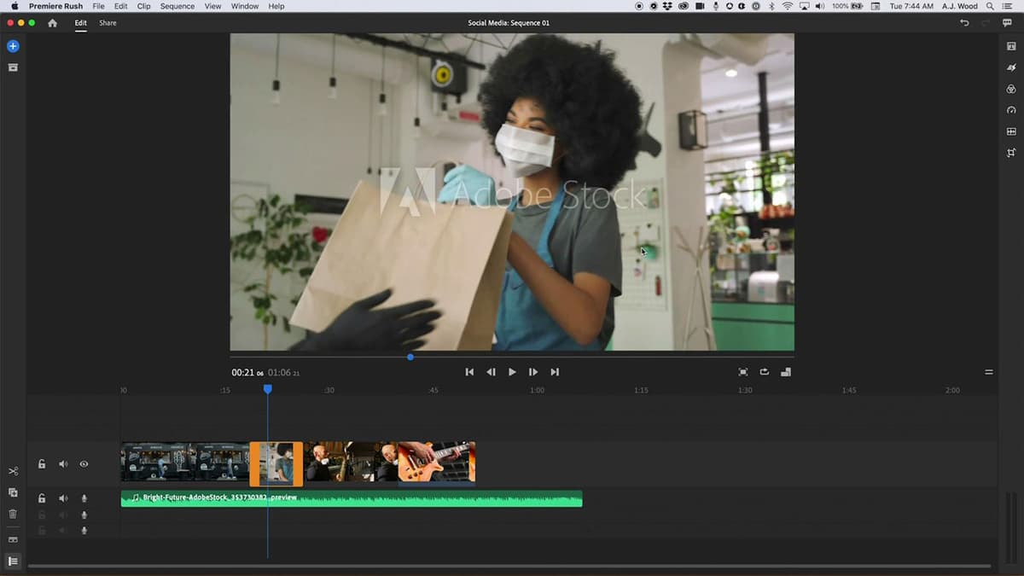Enable fullscreen preview
1024x576 pixels.
click(x=744, y=371)
